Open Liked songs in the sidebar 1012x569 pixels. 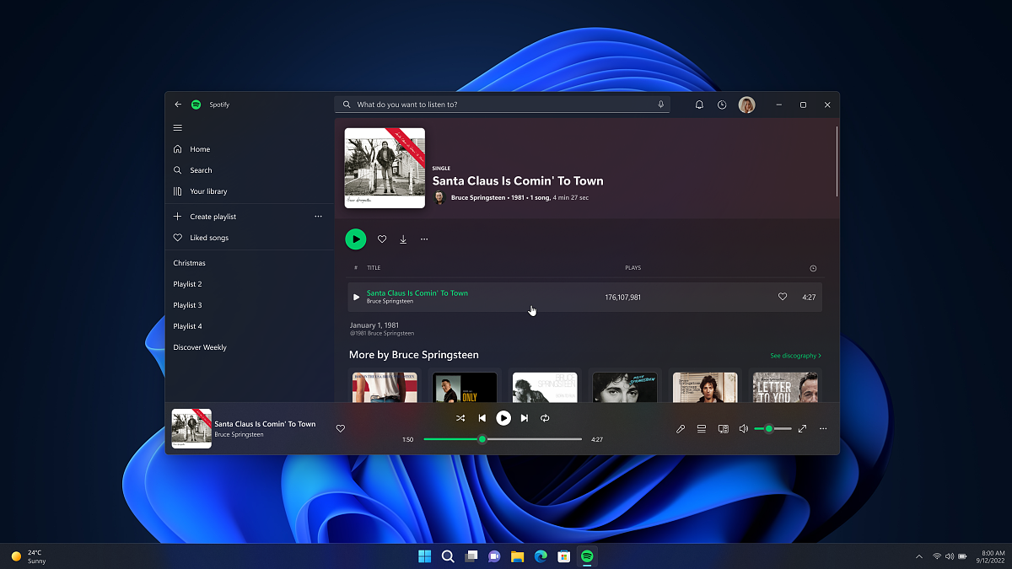click(201, 238)
